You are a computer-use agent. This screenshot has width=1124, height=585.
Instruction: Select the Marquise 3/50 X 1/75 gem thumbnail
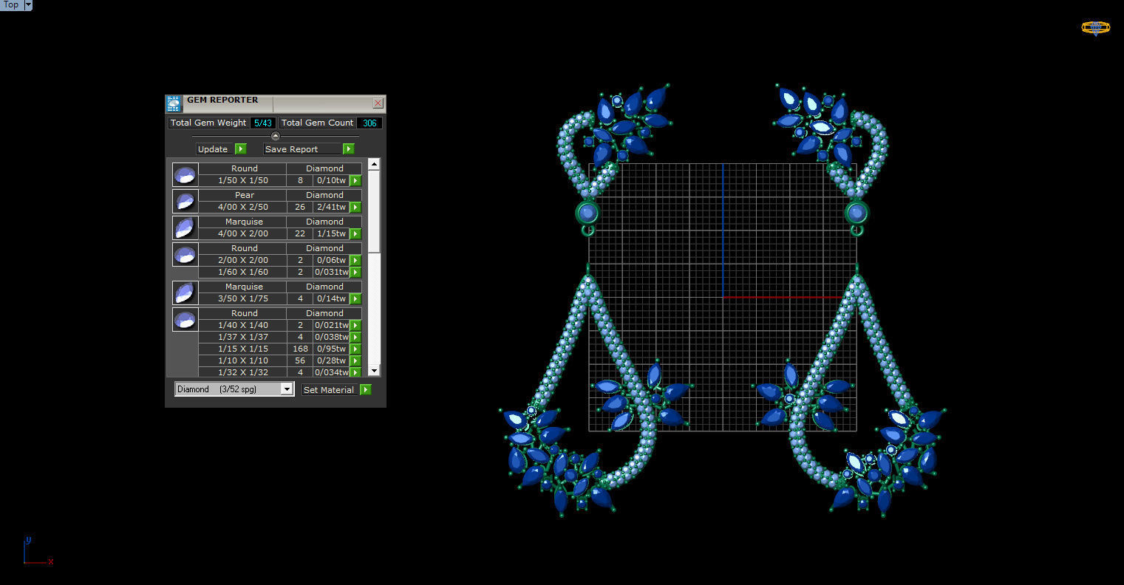coord(185,292)
